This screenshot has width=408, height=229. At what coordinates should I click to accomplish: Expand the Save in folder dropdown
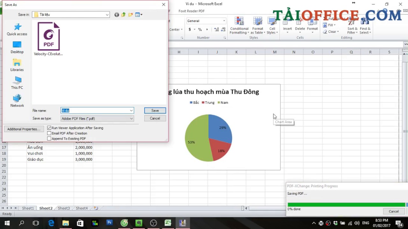click(x=107, y=15)
